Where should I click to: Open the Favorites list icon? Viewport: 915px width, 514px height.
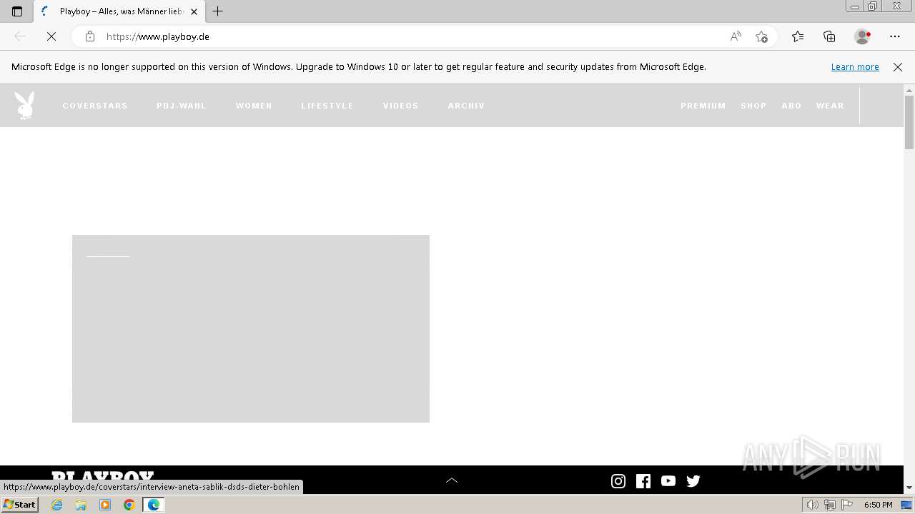(798, 36)
